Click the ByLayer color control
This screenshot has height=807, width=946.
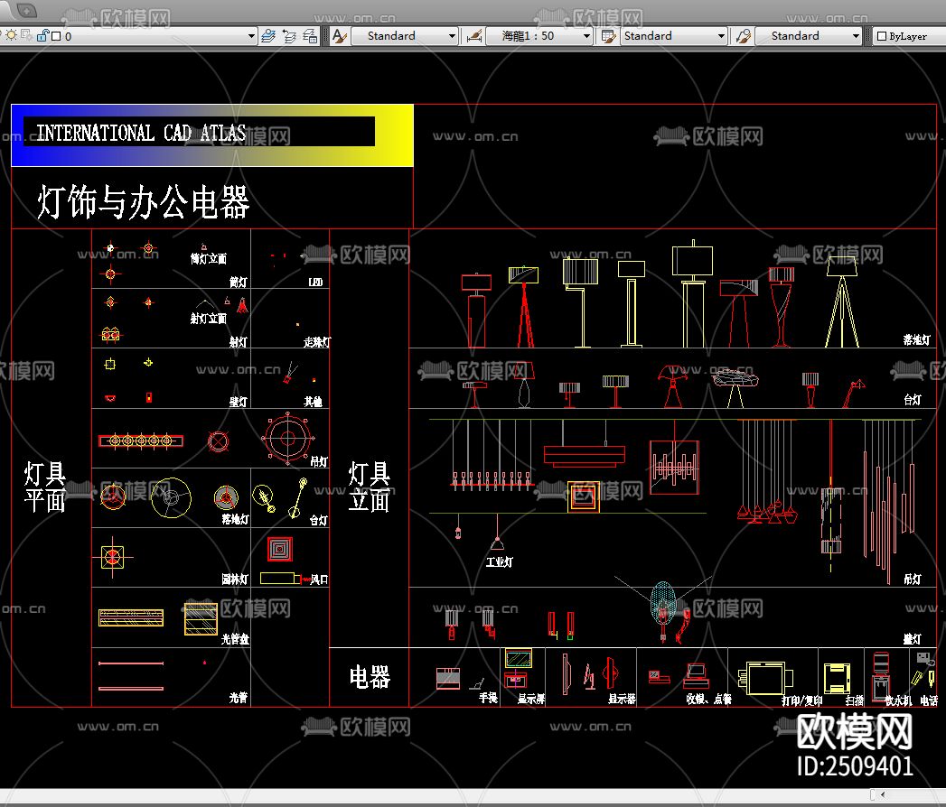coord(907,36)
